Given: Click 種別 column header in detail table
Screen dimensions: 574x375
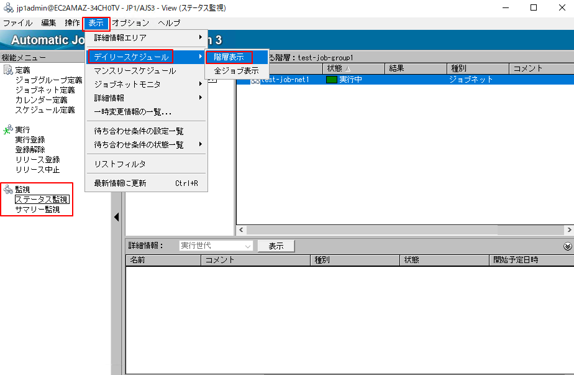Looking at the screenshot, I should click(355, 260).
